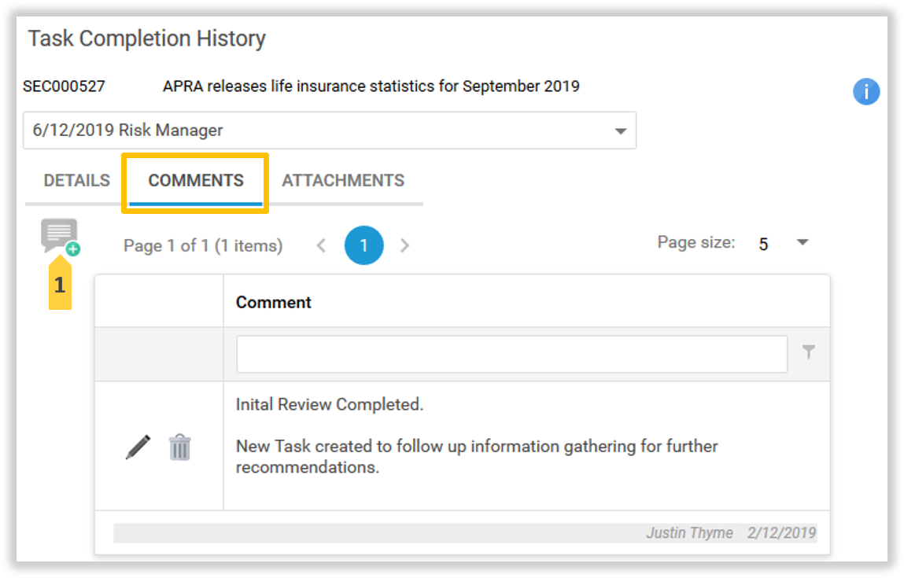The width and height of the screenshot is (904, 578).
Task: Open the ATTACHMENTS tab
Action: tap(343, 181)
